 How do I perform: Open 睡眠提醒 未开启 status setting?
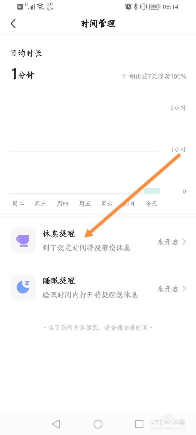coord(167,289)
